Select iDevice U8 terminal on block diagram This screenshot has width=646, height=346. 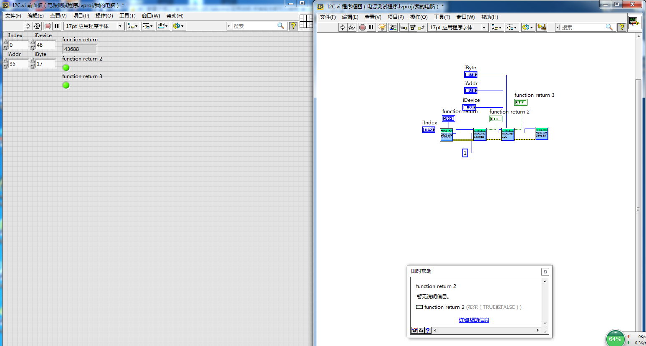click(469, 107)
